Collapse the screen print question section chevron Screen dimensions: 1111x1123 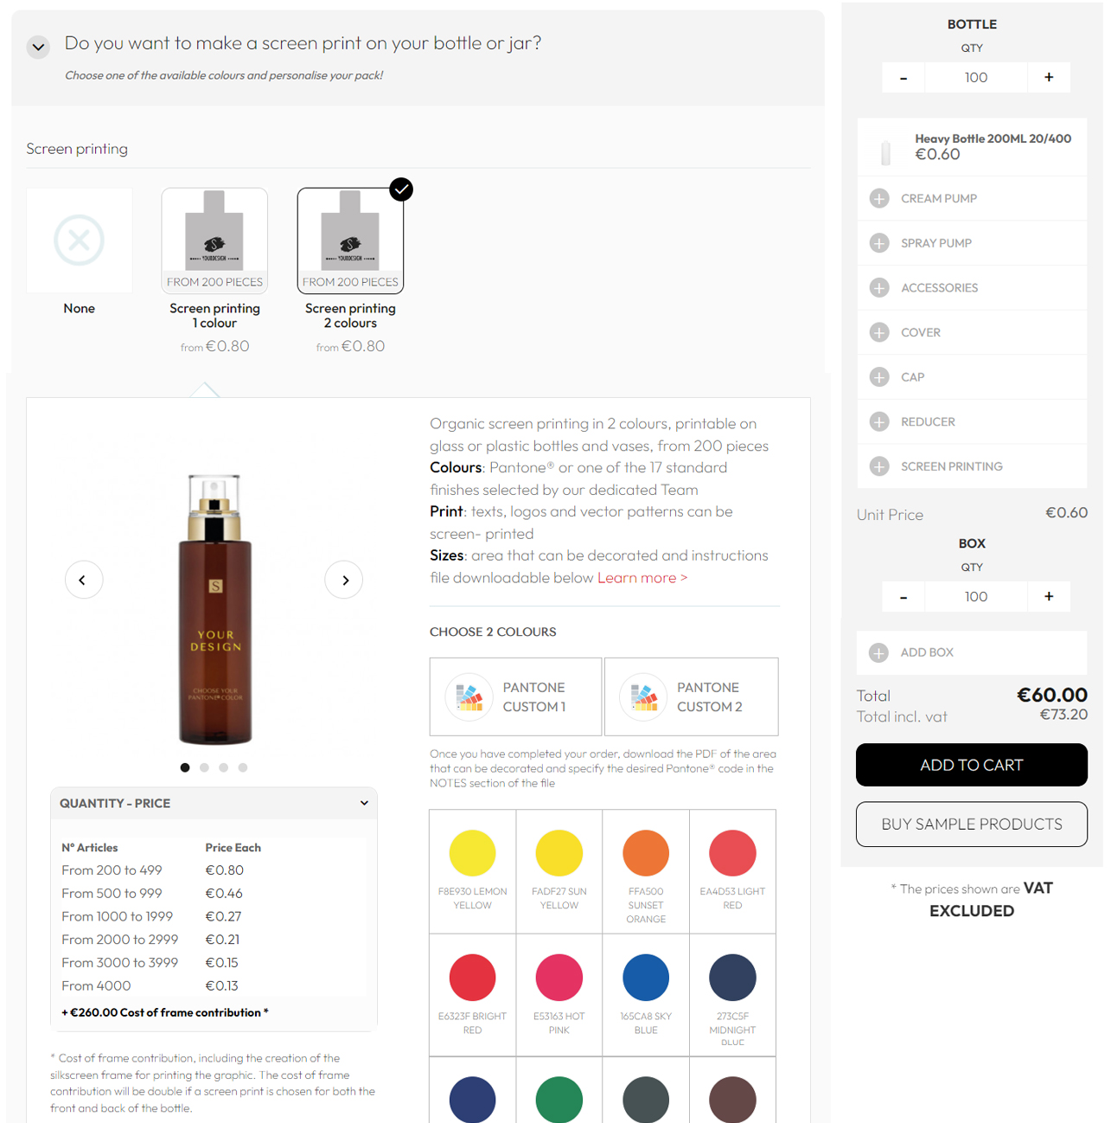click(x=38, y=47)
